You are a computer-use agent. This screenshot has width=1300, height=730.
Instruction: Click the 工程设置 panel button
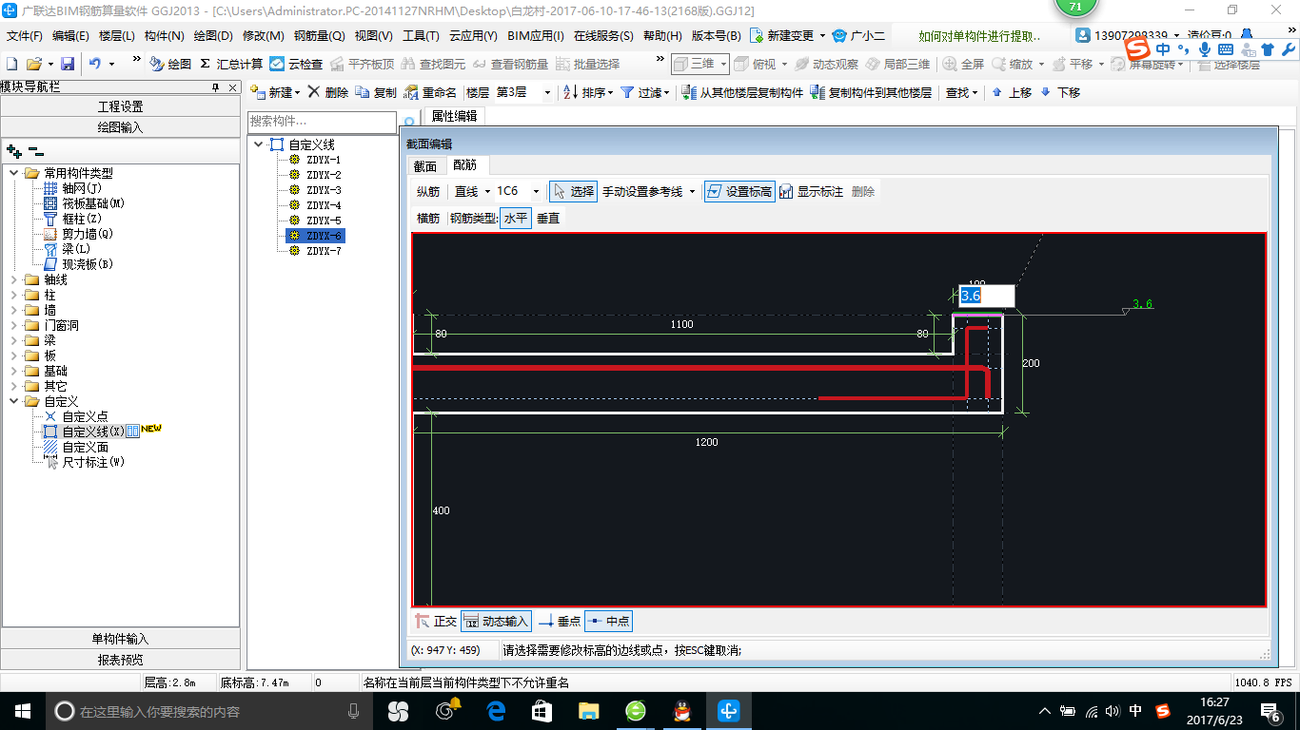point(120,106)
